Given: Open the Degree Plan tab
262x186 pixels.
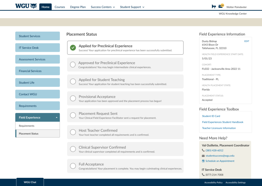Looking at the screenshot, I should tap(78, 7).
